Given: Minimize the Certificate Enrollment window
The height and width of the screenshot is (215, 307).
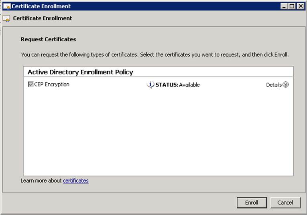Looking at the screenshot, I should tap(284, 6).
